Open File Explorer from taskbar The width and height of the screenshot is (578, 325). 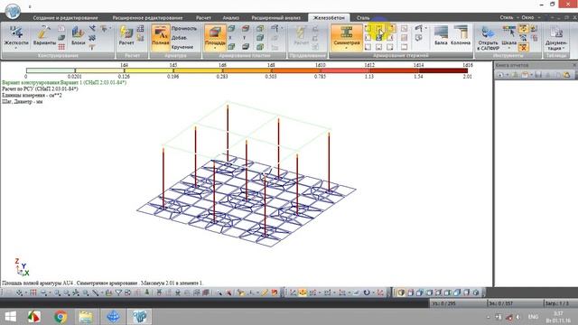tap(86, 316)
